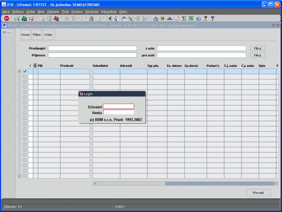Click the Sigma sum icon

[184, 19]
